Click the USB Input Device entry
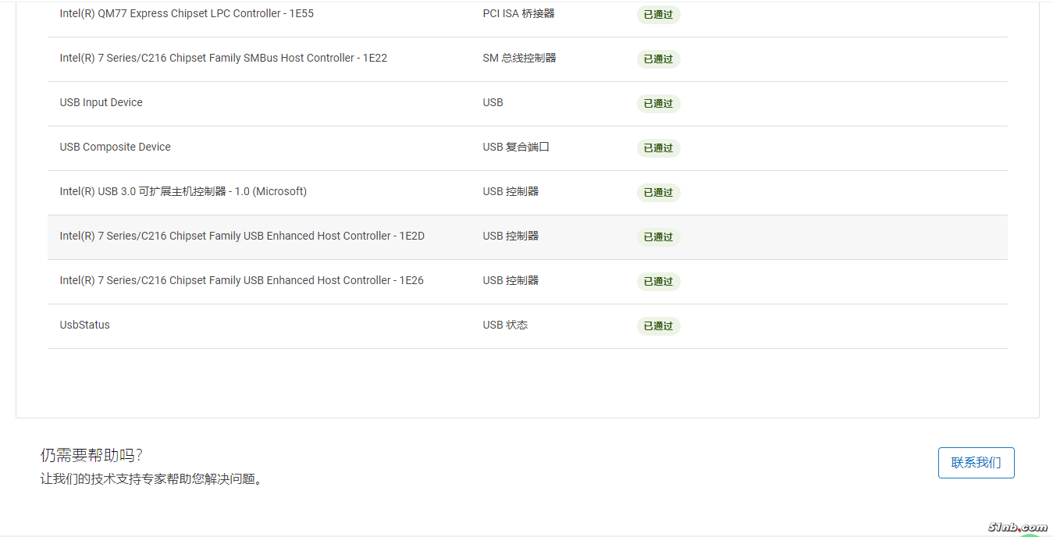 coord(101,103)
